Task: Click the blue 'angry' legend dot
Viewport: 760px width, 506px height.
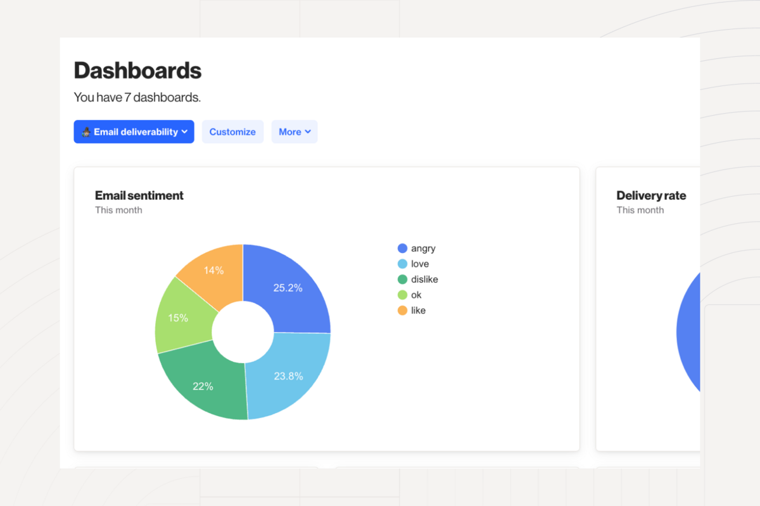Action: (x=403, y=248)
